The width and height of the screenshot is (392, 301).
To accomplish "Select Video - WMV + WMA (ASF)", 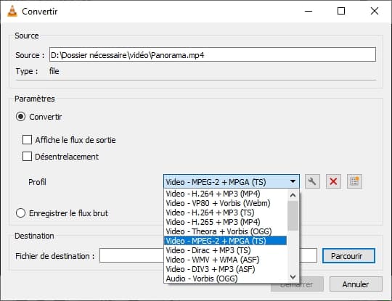I will pyautogui.click(x=225, y=260).
